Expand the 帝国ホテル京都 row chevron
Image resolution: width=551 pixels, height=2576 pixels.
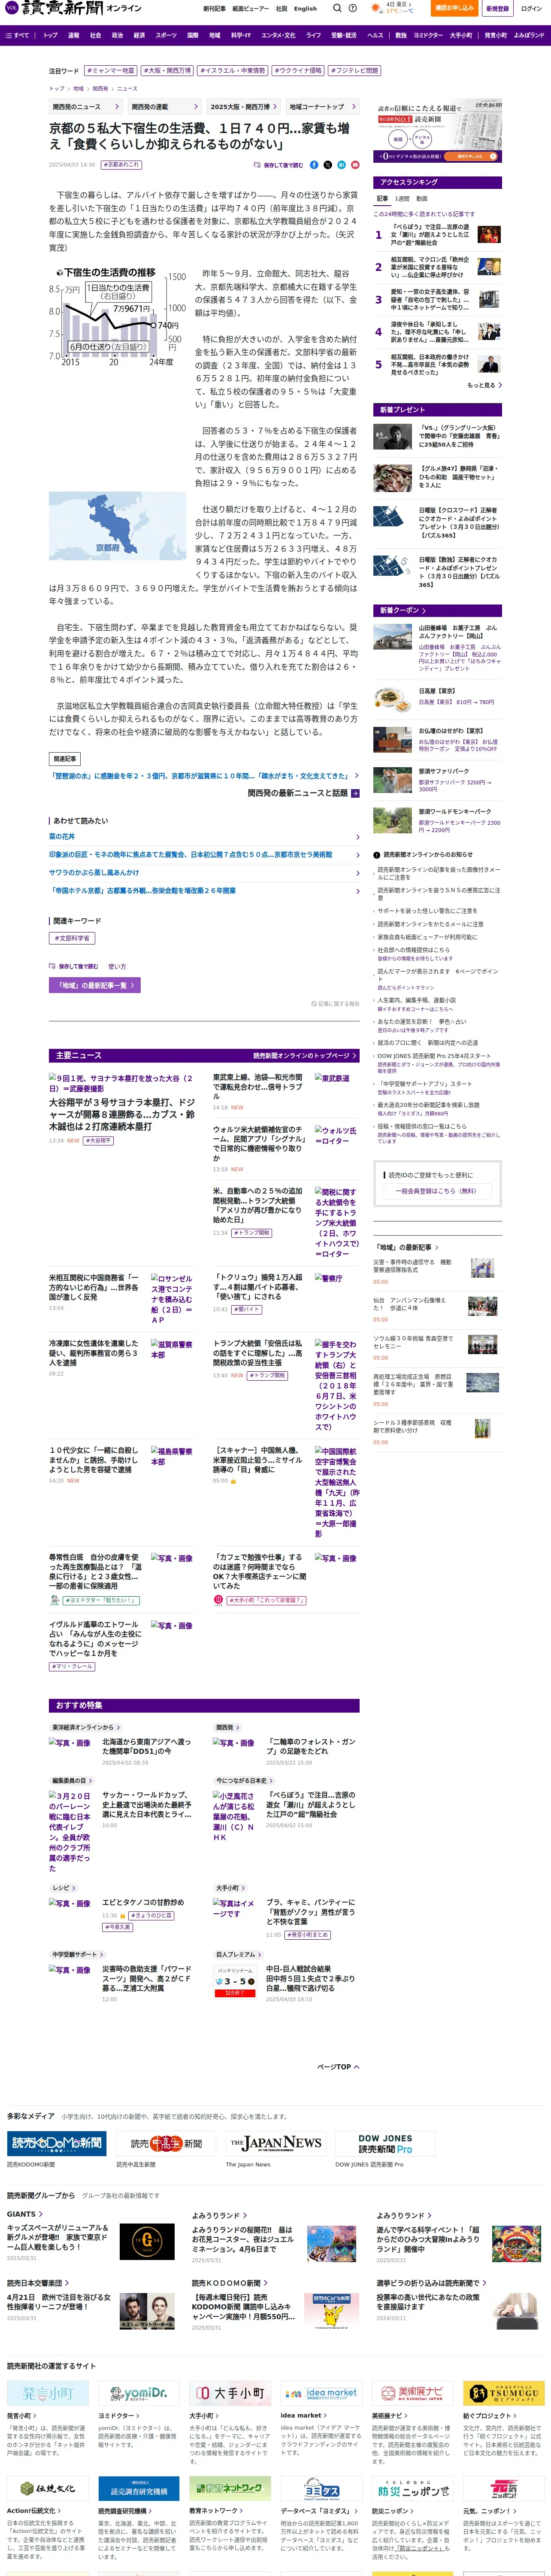click(357, 891)
